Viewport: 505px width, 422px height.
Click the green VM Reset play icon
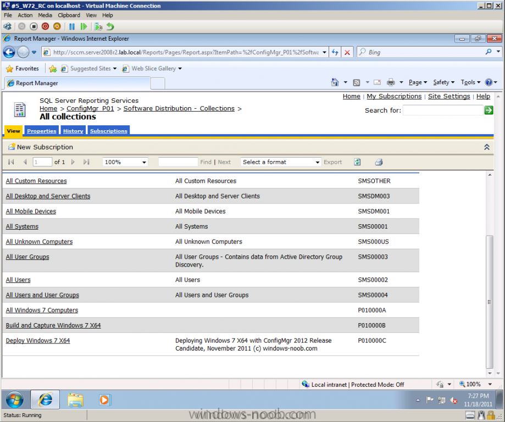click(x=84, y=26)
